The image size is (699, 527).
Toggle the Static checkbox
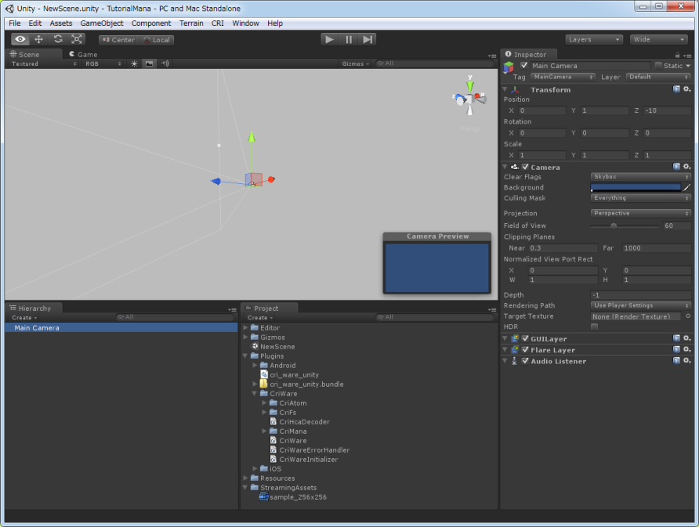point(658,66)
